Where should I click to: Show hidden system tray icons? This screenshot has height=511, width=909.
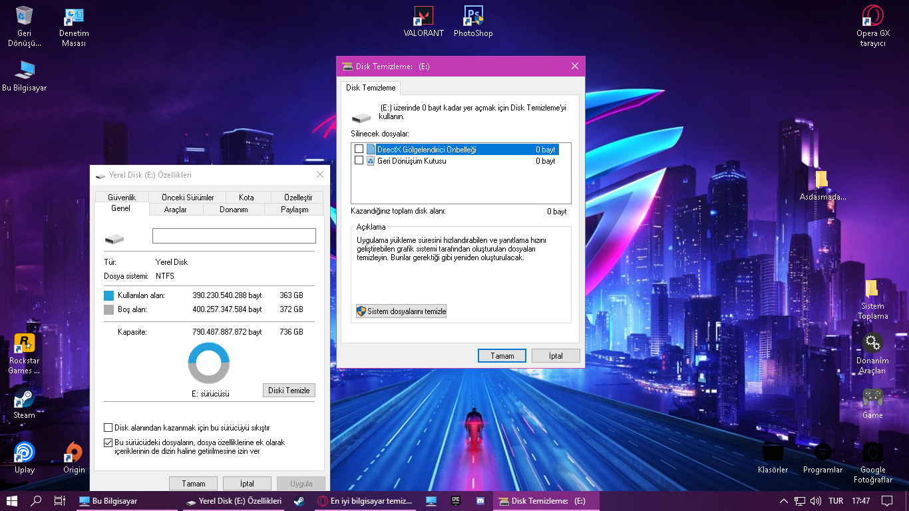783,501
